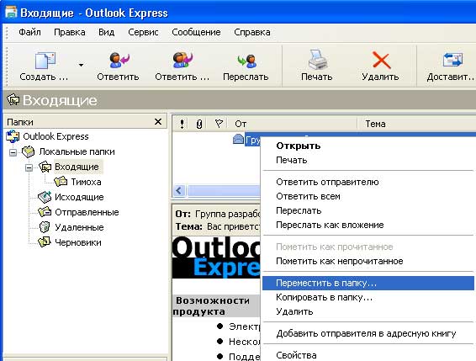Collapse the Входящие tree node
Screen dimensions: 476x361
click(x=29, y=167)
